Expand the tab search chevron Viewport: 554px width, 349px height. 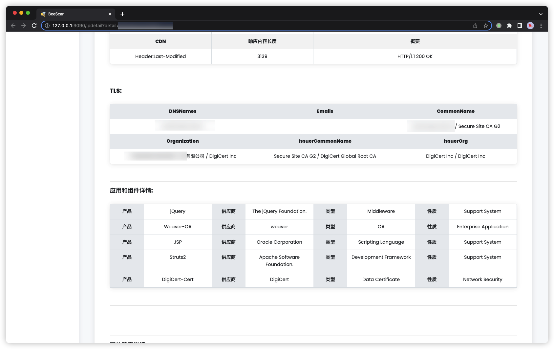click(x=541, y=14)
